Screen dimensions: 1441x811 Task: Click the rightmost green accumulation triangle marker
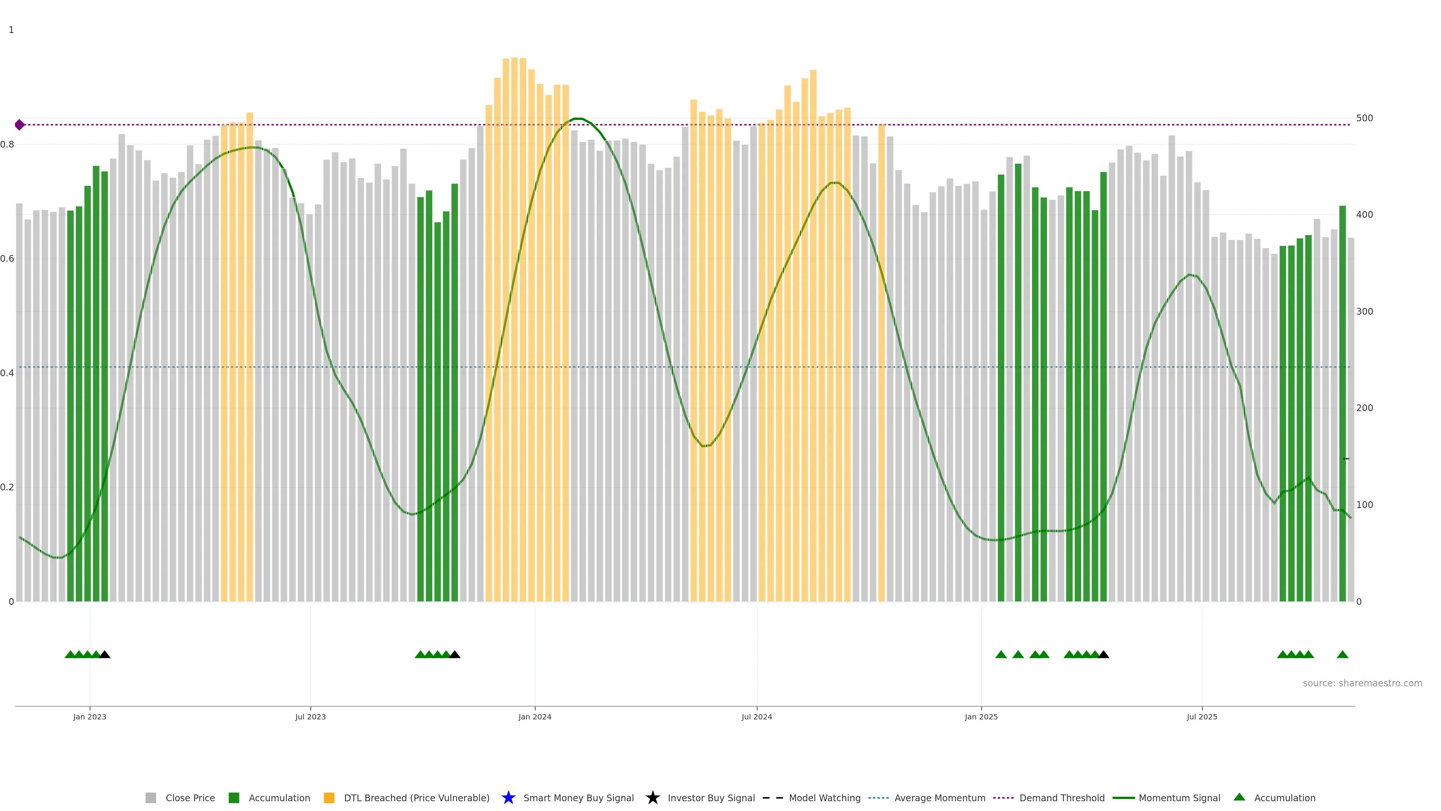click(x=1342, y=654)
